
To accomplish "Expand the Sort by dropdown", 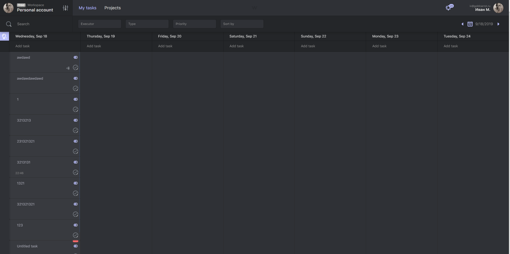I will tap(242, 24).
